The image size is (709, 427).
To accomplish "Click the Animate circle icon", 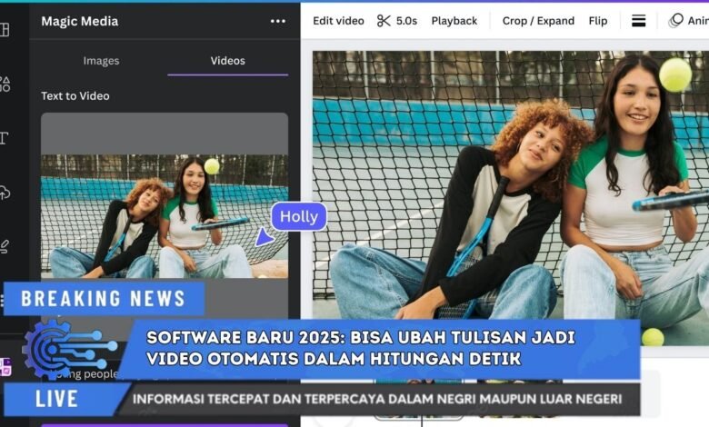I will pyautogui.click(x=676, y=21).
